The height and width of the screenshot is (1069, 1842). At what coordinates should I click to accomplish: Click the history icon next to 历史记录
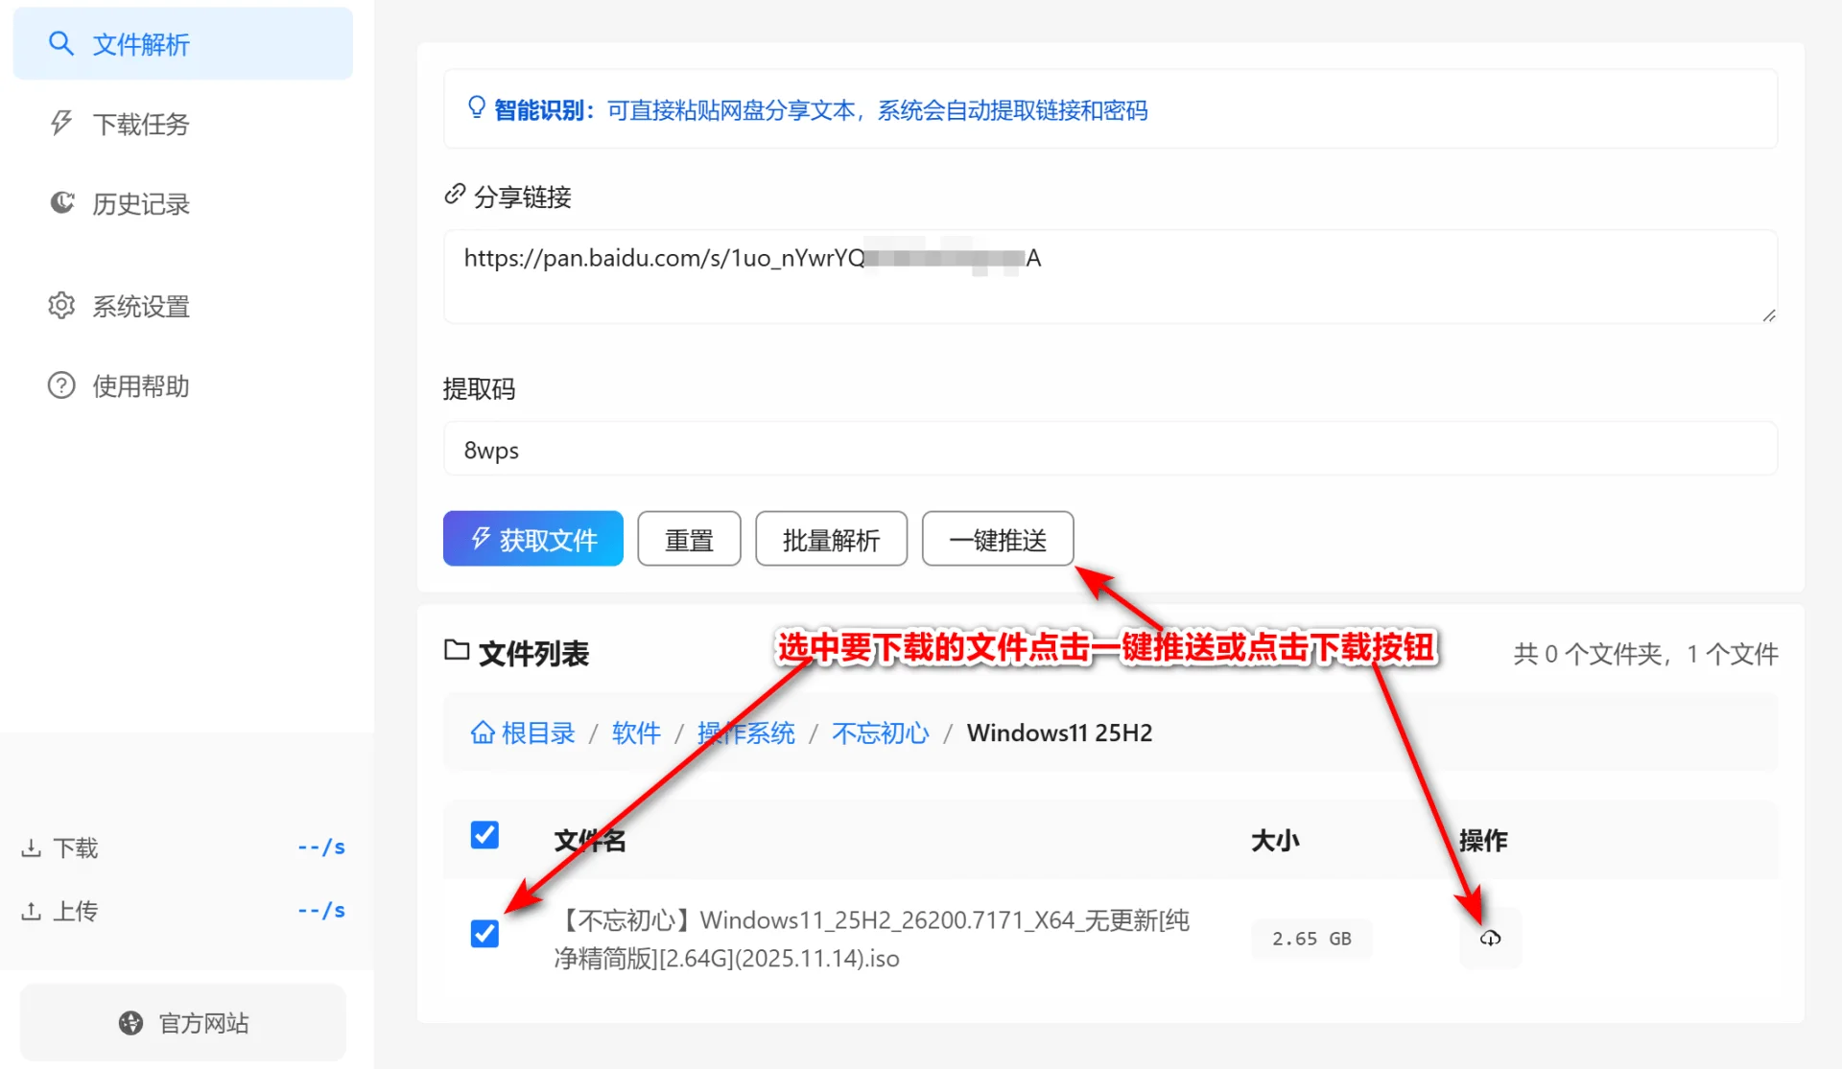61,203
